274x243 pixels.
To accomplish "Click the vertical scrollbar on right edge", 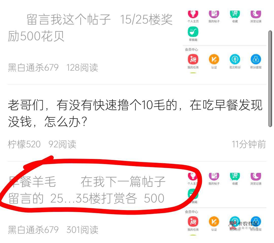I will pos(270,79).
